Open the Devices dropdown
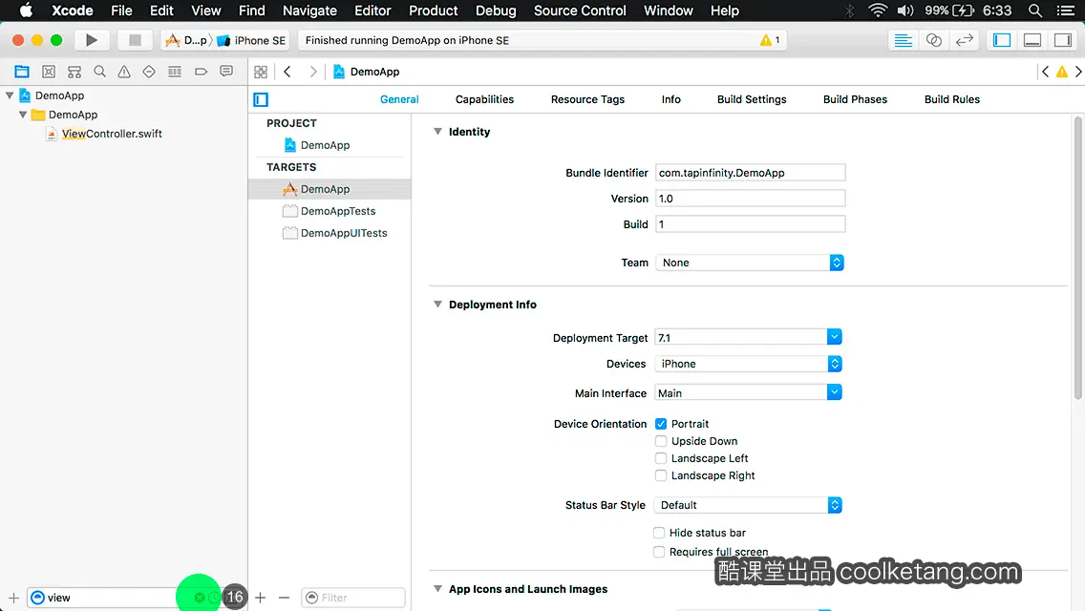The width and height of the screenshot is (1085, 611). click(x=748, y=364)
